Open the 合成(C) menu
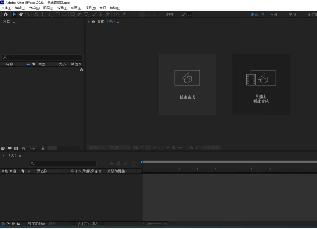The width and height of the screenshot is (317, 229). (34, 8)
